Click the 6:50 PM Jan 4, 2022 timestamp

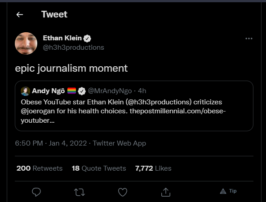click(51, 143)
